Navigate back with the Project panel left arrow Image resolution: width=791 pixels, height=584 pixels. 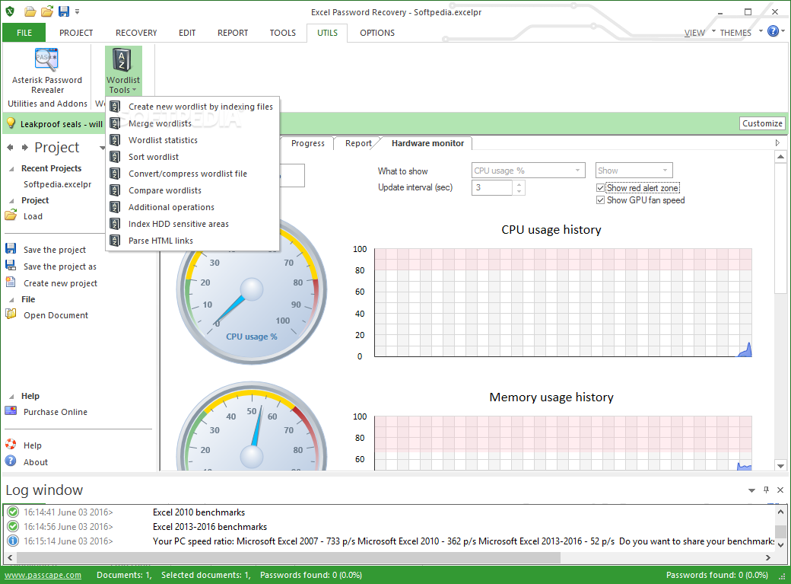(x=10, y=148)
